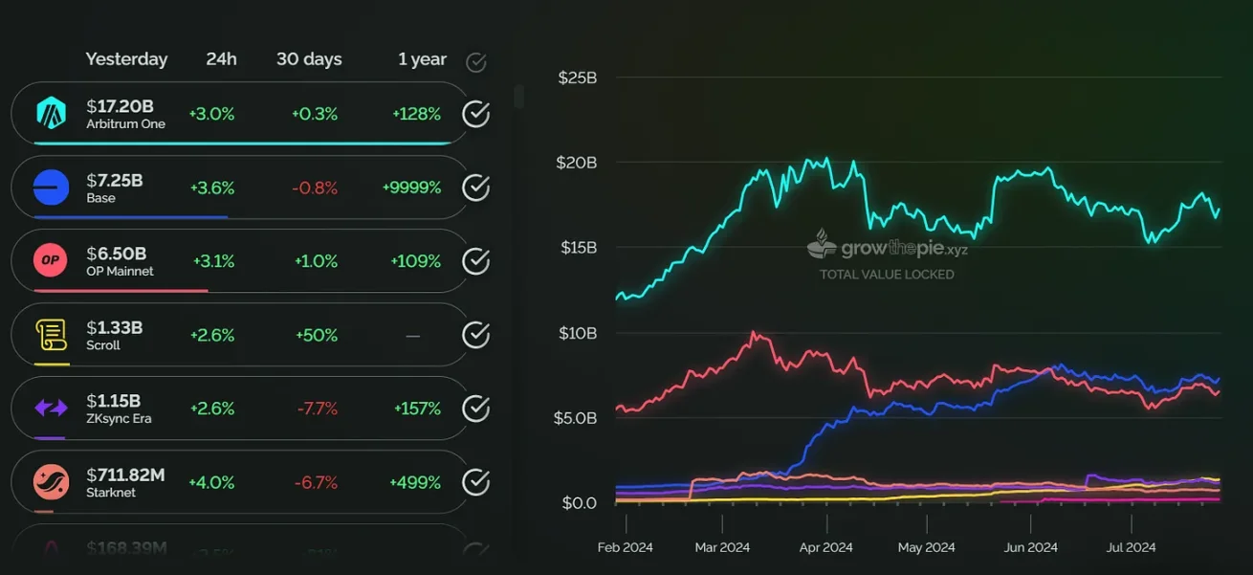Click the ZKsync Era logo icon
This screenshot has height=575, width=1253.
tap(51, 409)
